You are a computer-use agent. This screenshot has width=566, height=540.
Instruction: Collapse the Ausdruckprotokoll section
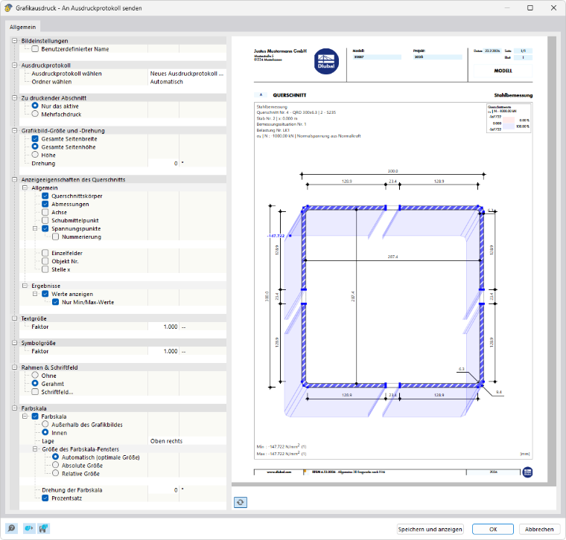point(14,65)
